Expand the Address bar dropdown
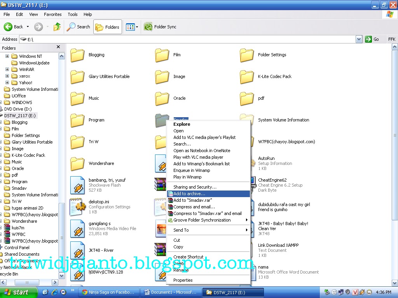Viewport: 398px width, 298px height. (x=359, y=39)
